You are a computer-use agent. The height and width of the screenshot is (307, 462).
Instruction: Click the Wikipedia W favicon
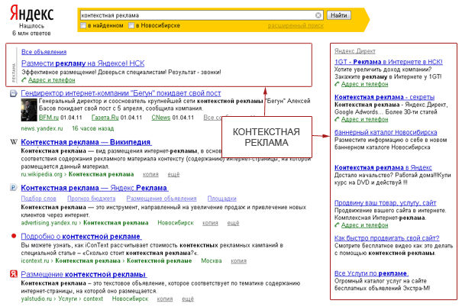pos(14,142)
